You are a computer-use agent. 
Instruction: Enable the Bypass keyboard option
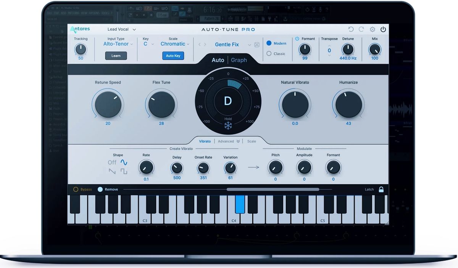[x=76, y=189]
